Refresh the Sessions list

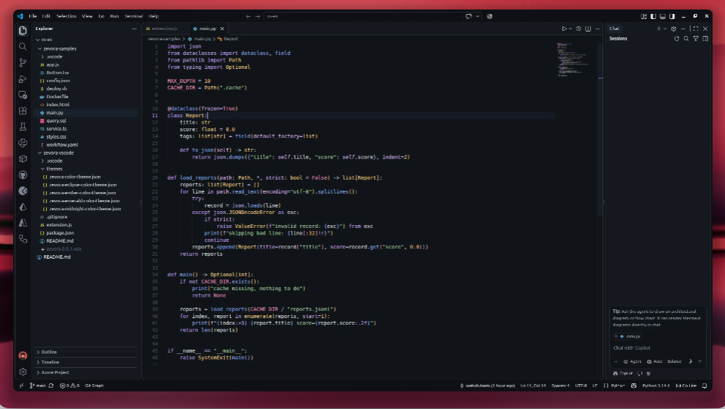point(677,39)
